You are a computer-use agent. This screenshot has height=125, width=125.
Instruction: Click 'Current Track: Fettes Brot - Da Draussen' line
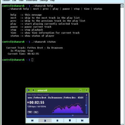tap(34, 48)
